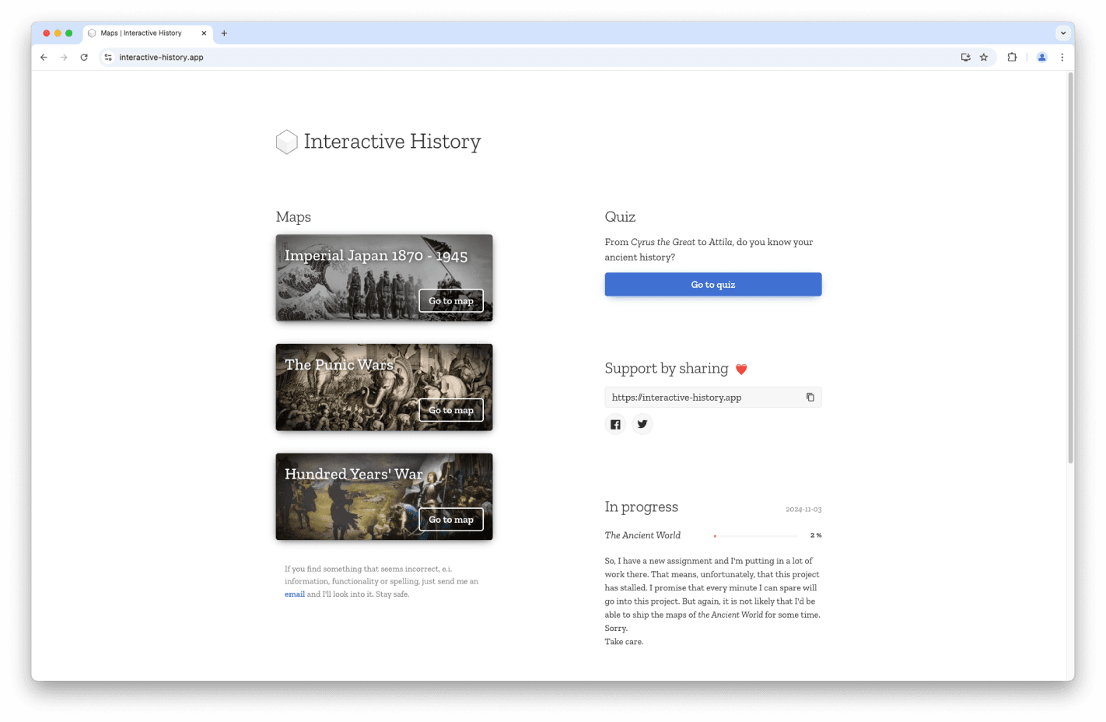Image resolution: width=1106 pixels, height=722 pixels.
Task: Open the Chrome profile avatar
Action: pyautogui.click(x=1041, y=57)
